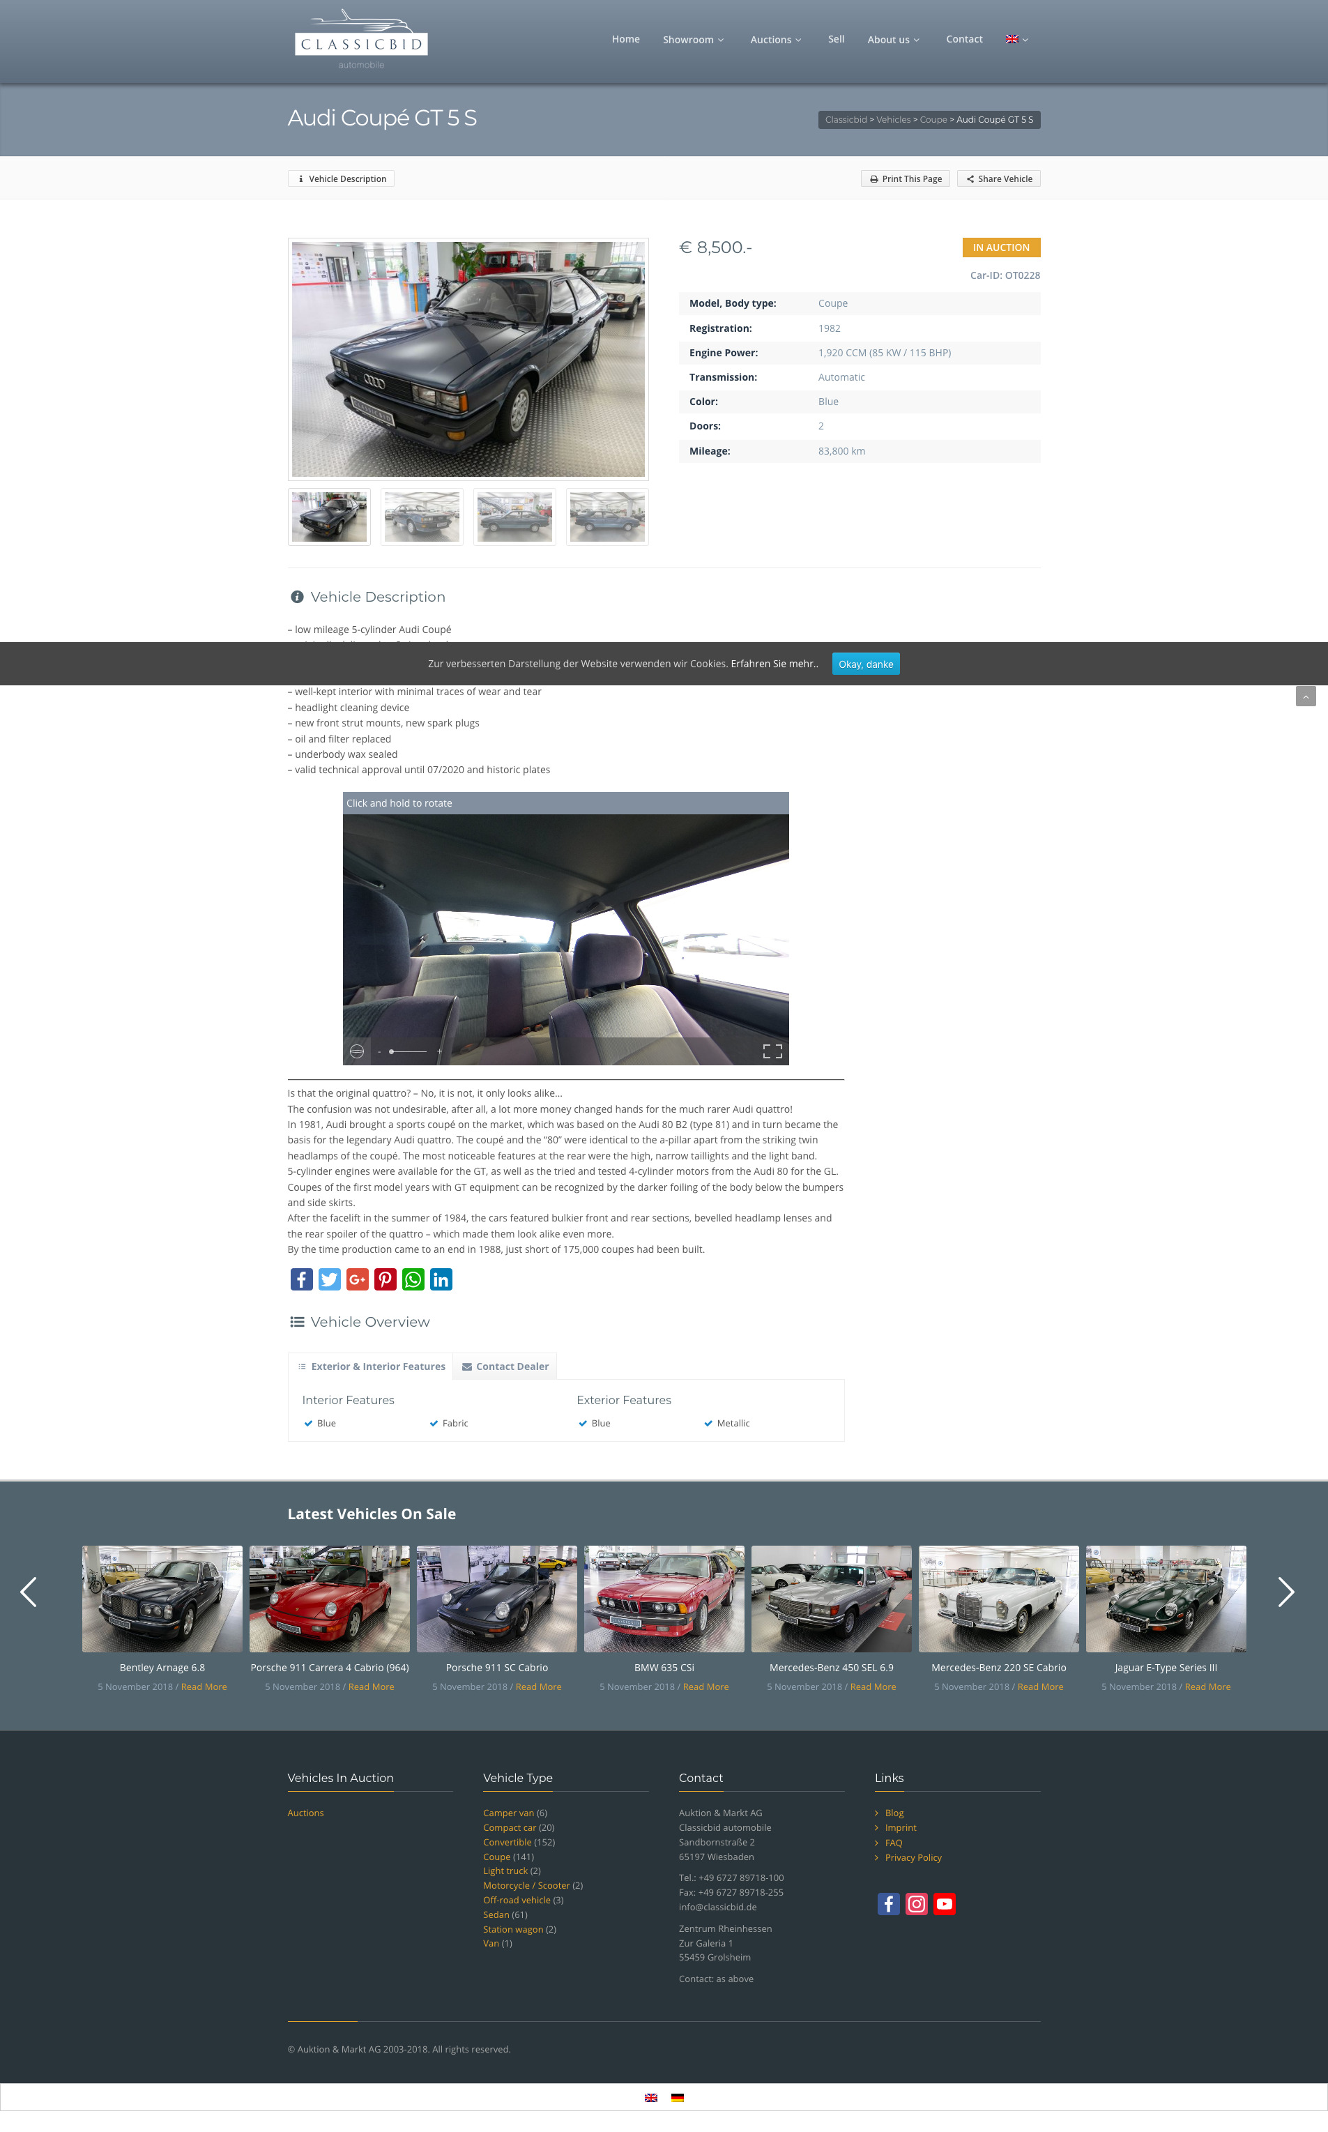This screenshot has height=2132, width=1328.
Task: Click the Car-ID: OT0228 text
Action: 1005,275
